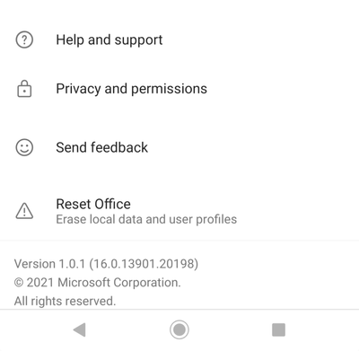Image resolution: width=359 pixels, height=351 pixels.
Task: Click the 2021 copyright year
Action: [40, 283]
